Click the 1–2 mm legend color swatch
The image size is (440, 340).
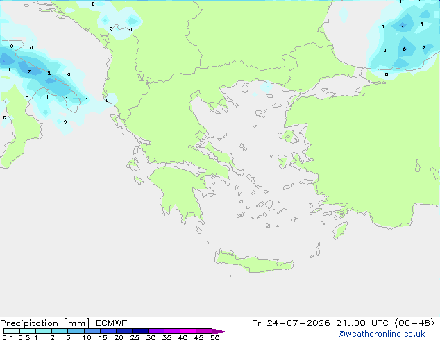point(44,331)
